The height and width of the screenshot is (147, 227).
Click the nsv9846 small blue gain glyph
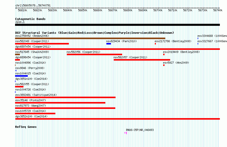(16, 71)
